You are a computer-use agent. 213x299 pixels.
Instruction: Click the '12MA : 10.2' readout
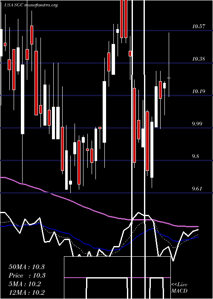click(x=26, y=292)
